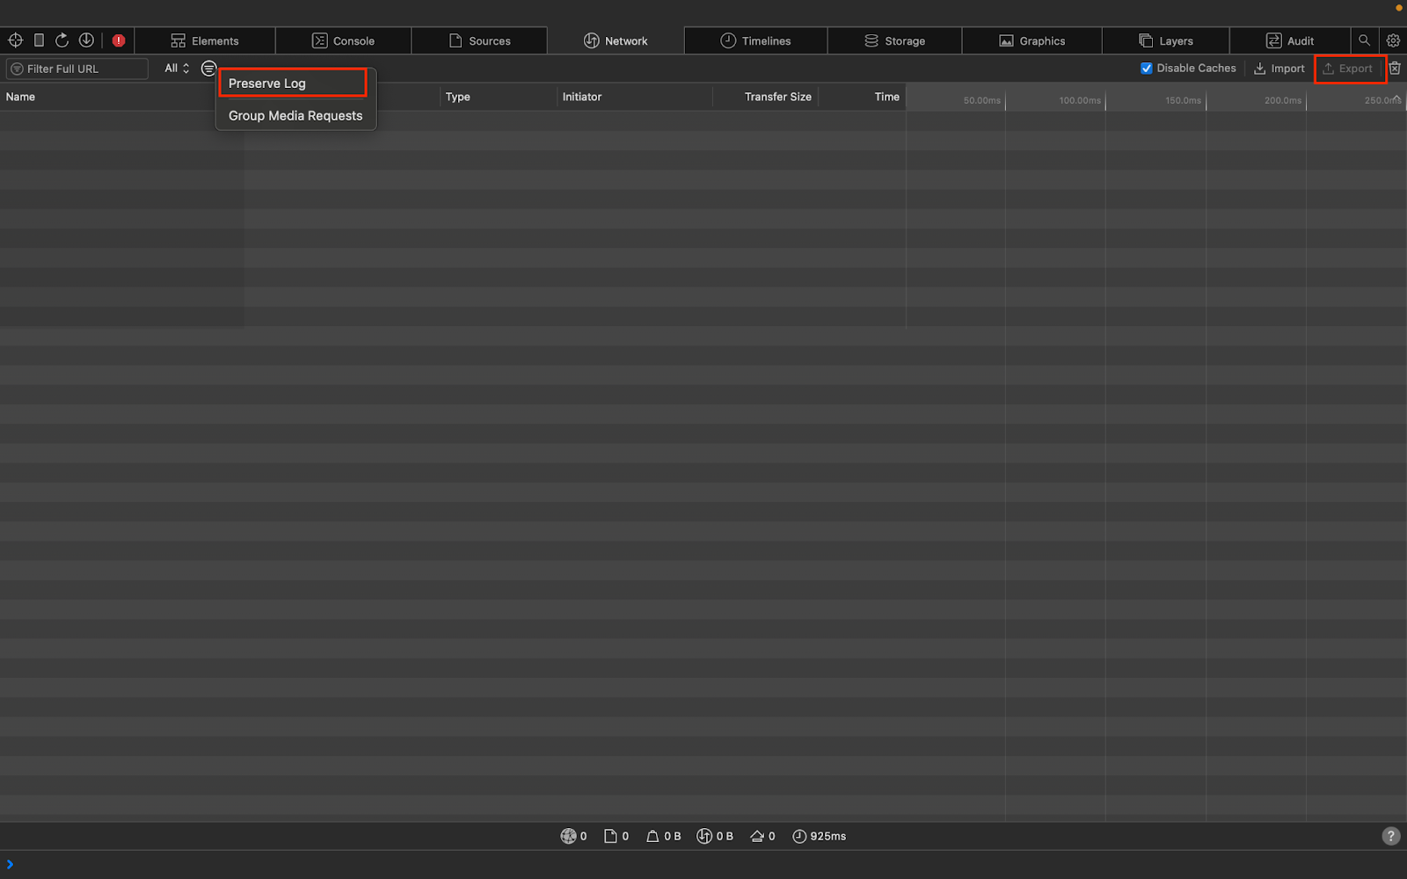Click the search magnifier icon near the gear
1407x879 pixels.
click(x=1364, y=40)
